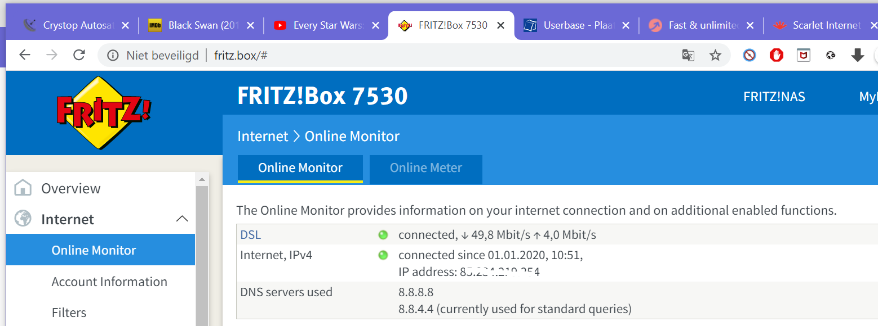This screenshot has width=878, height=326.
Task: Click the Overview house icon in sidebar
Action: pos(23,188)
